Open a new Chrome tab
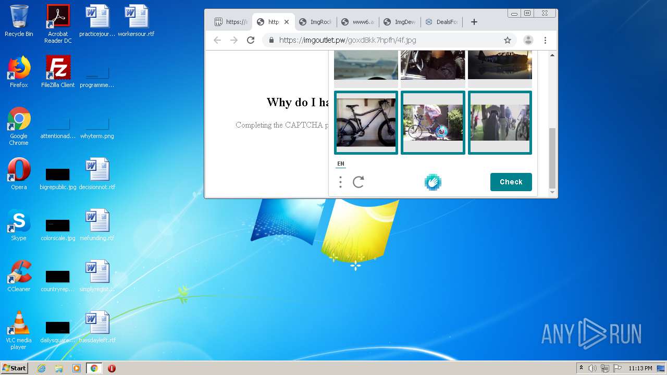 click(x=474, y=22)
